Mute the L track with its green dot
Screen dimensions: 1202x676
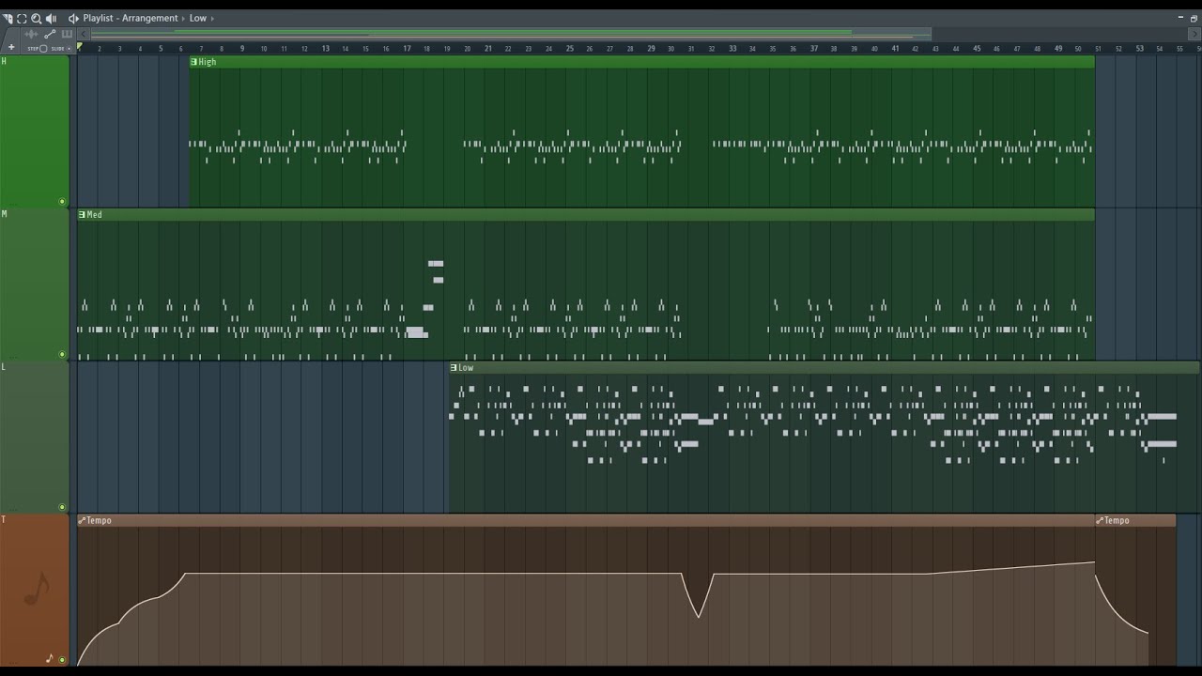(x=63, y=507)
